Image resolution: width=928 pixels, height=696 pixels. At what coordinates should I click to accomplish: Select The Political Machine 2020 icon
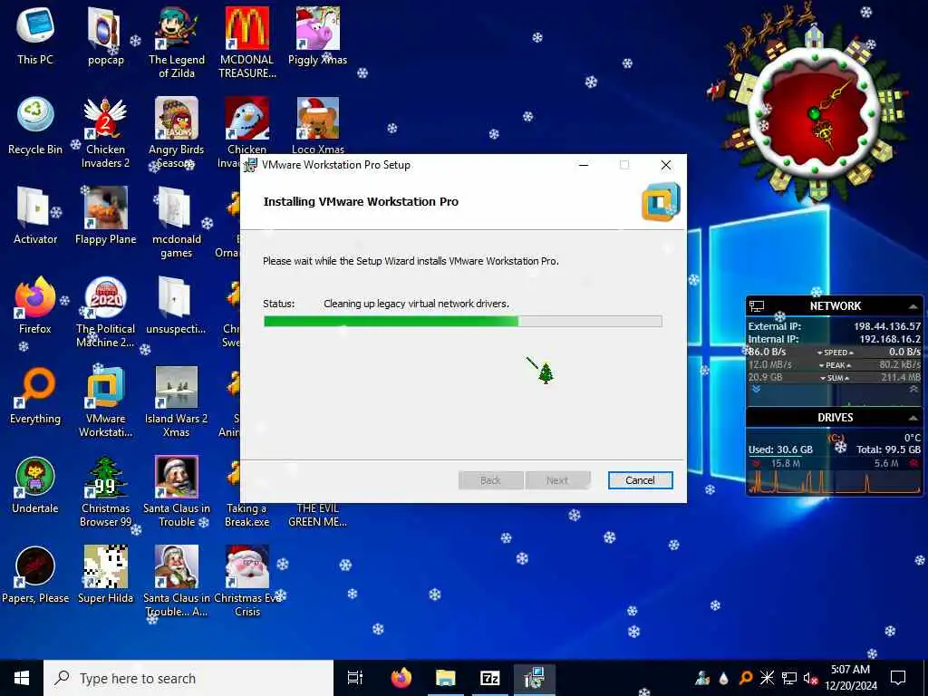coord(105,312)
